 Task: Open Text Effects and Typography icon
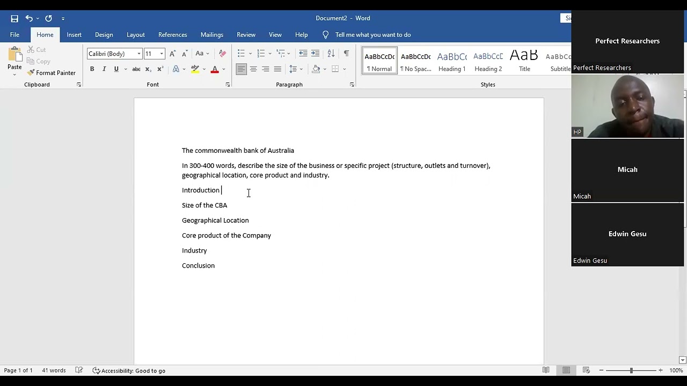tap(176, 69)
